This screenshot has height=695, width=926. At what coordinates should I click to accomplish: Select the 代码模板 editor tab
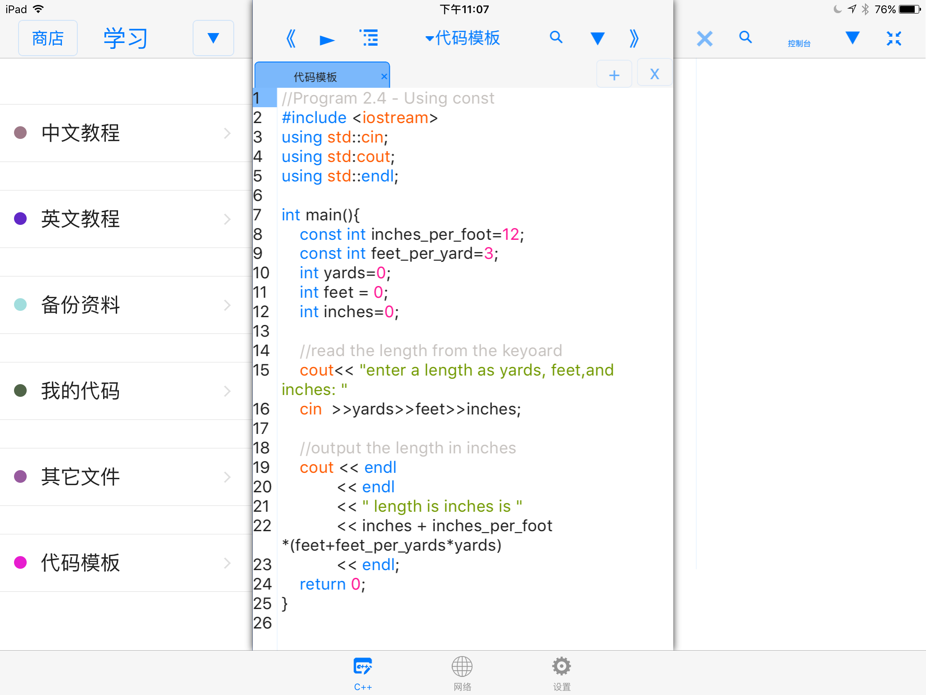[322, 75]
